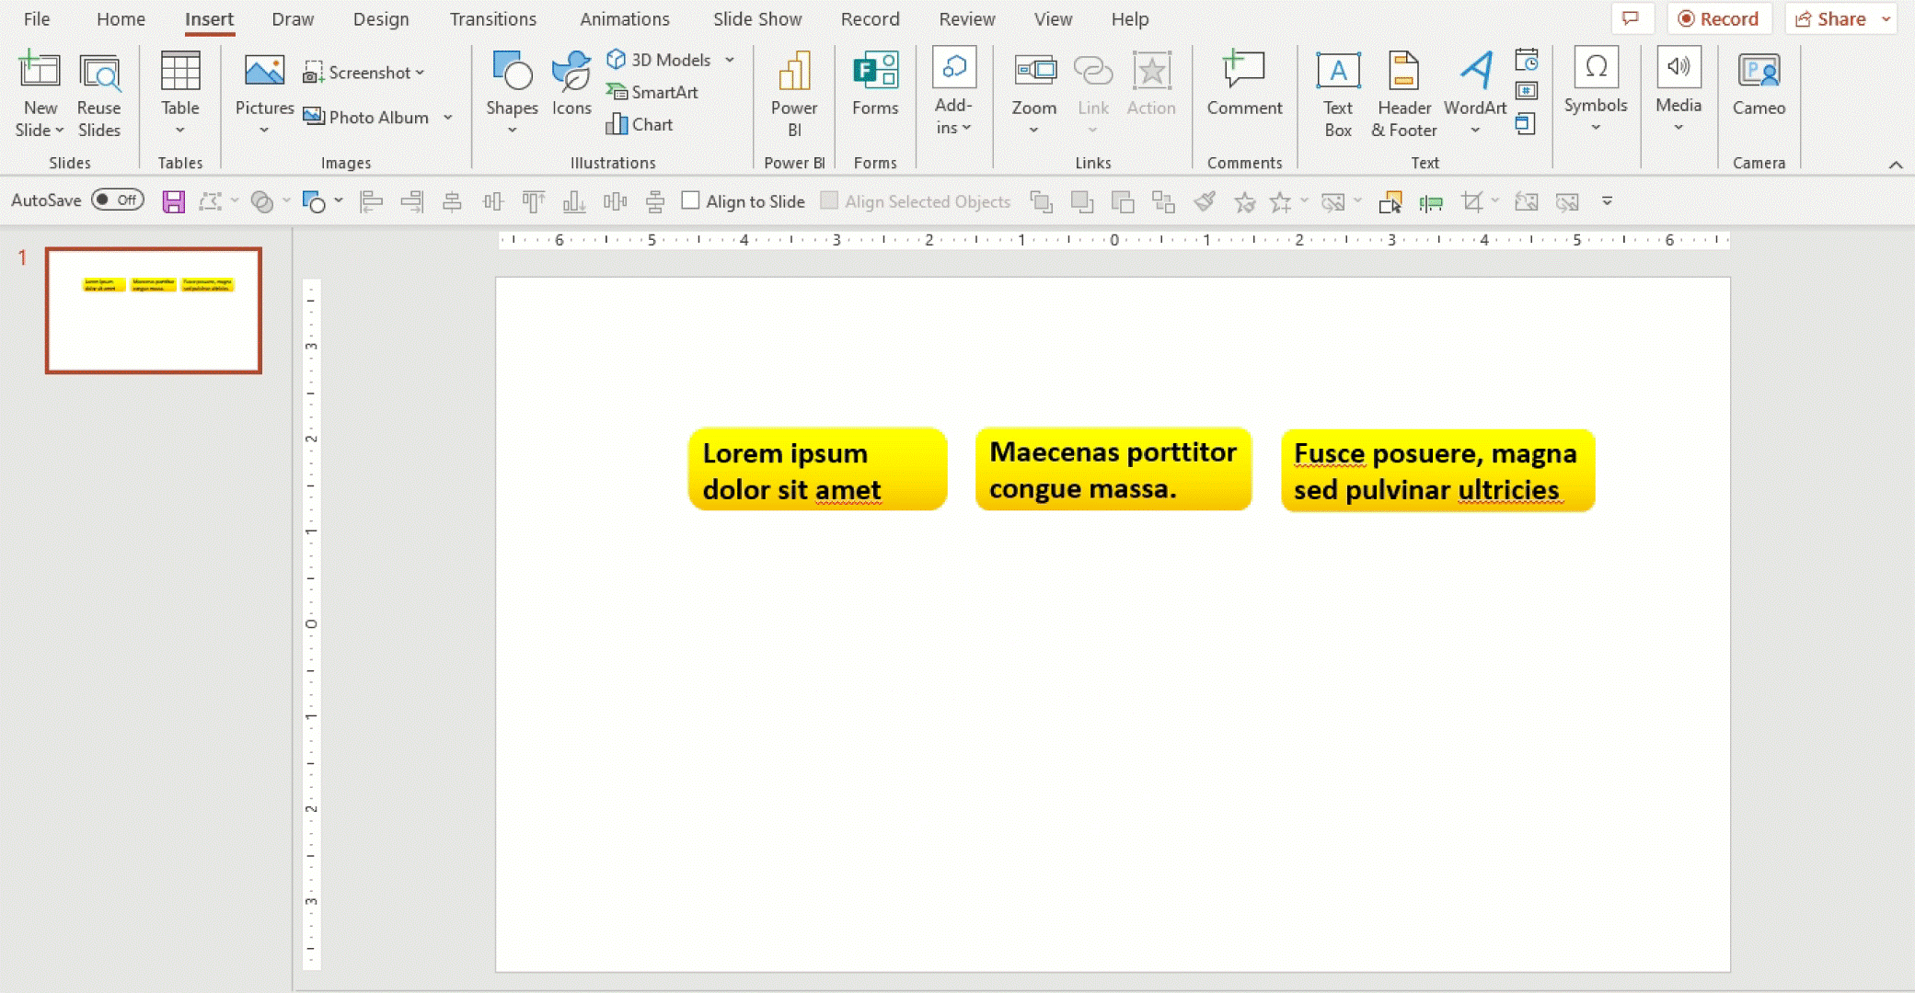
Task: Enable the Align to Slide checkbox
Action: click(691, 200)
